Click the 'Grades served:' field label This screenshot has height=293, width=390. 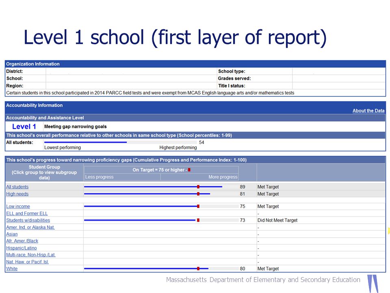click(x=234, y=79)
